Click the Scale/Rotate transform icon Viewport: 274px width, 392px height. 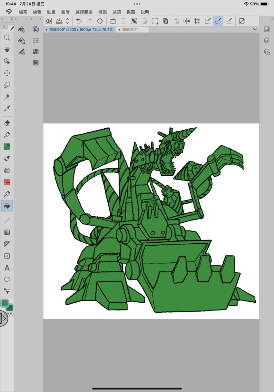[113, 21]
